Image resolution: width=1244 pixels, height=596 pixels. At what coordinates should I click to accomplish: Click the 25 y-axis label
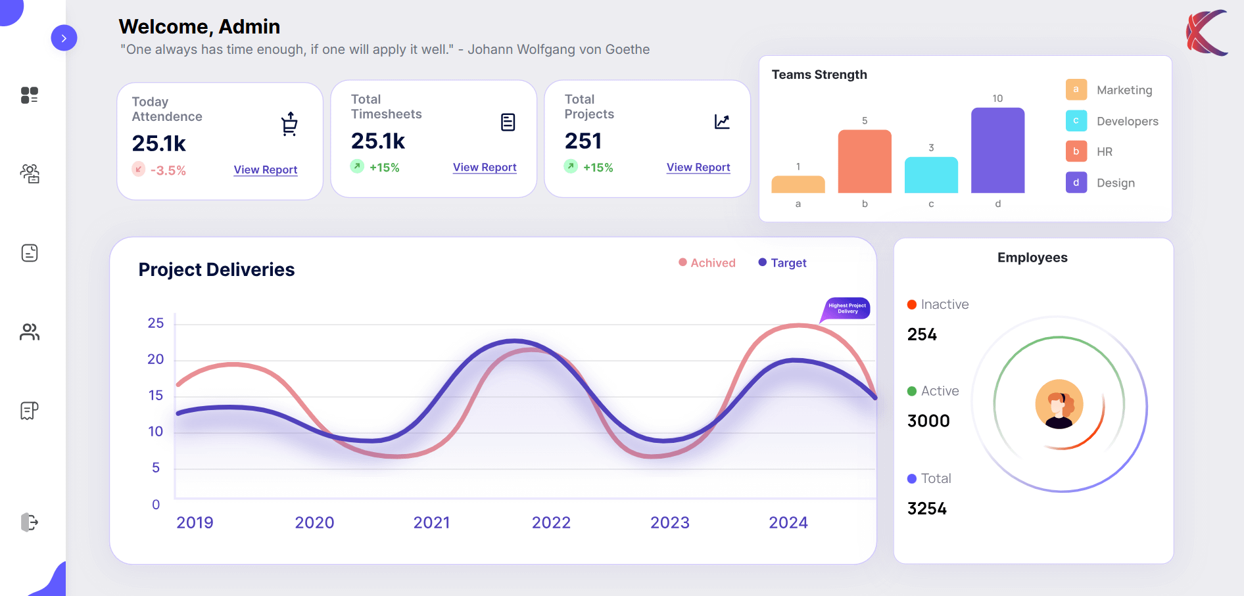pyautogui.click(x=156, y=323)
